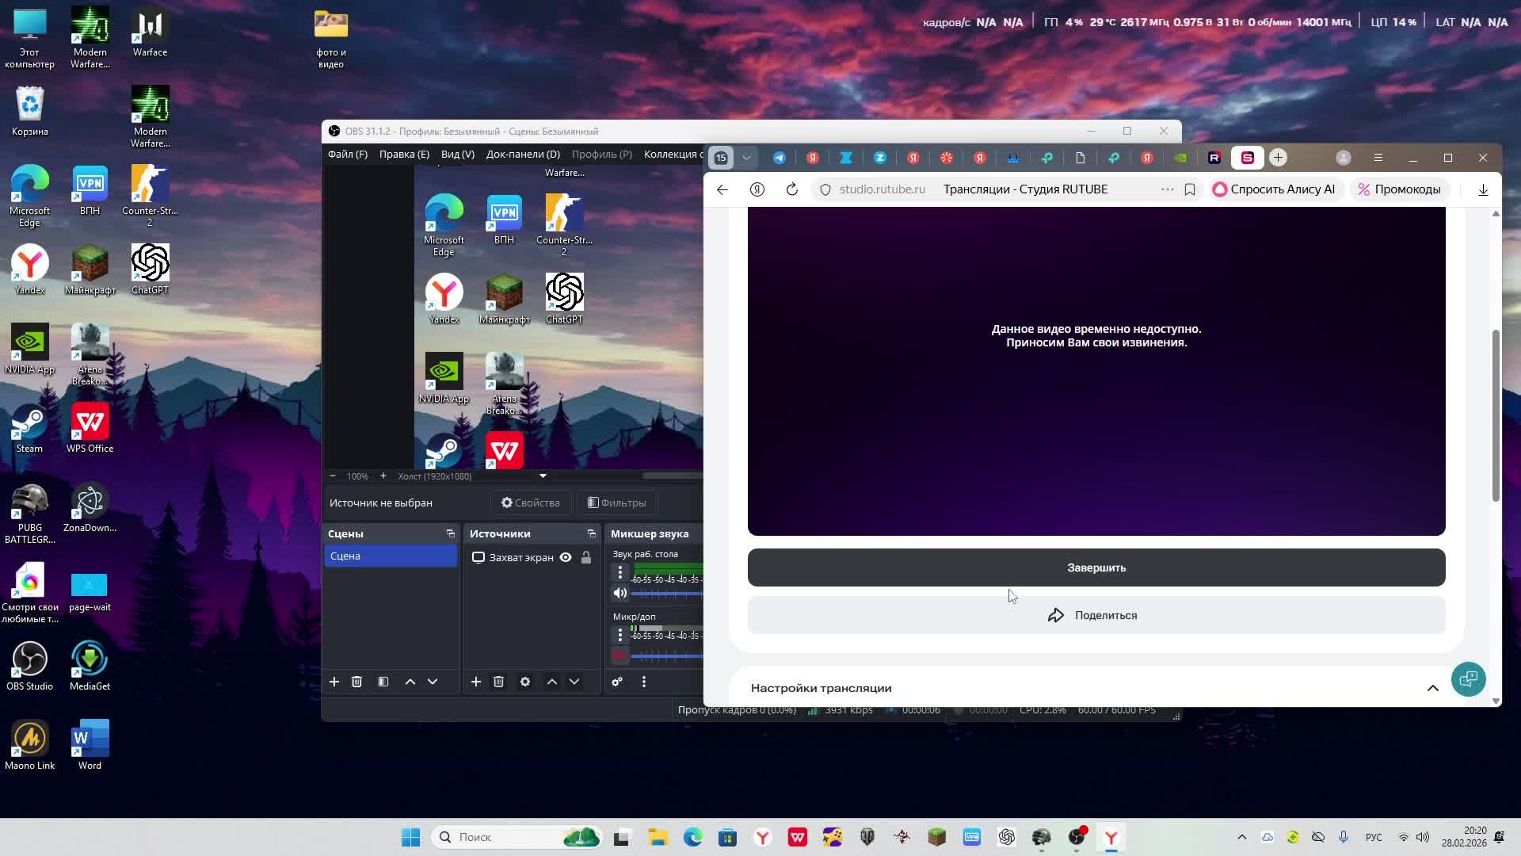This screenshot has height=856, width=1521.
Task: Open the Файл (F) menu
Action: pos(348,154)
